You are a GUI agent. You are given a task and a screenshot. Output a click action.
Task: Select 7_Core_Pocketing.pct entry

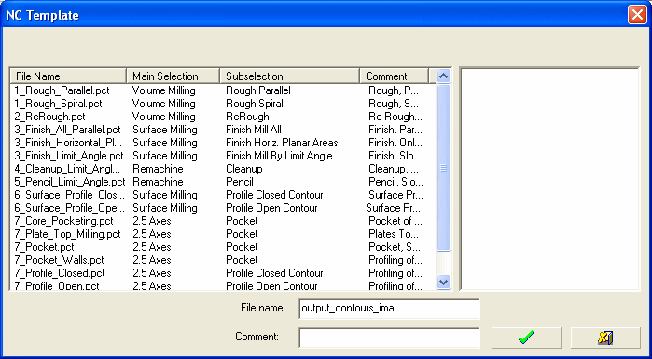[223, 221]
